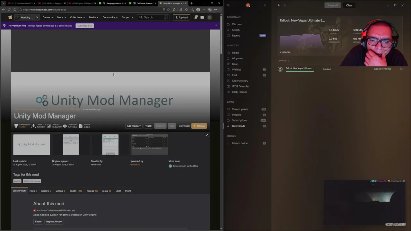Click the English tag
This screenshot has height=231, width=411.
click(17, 181)
